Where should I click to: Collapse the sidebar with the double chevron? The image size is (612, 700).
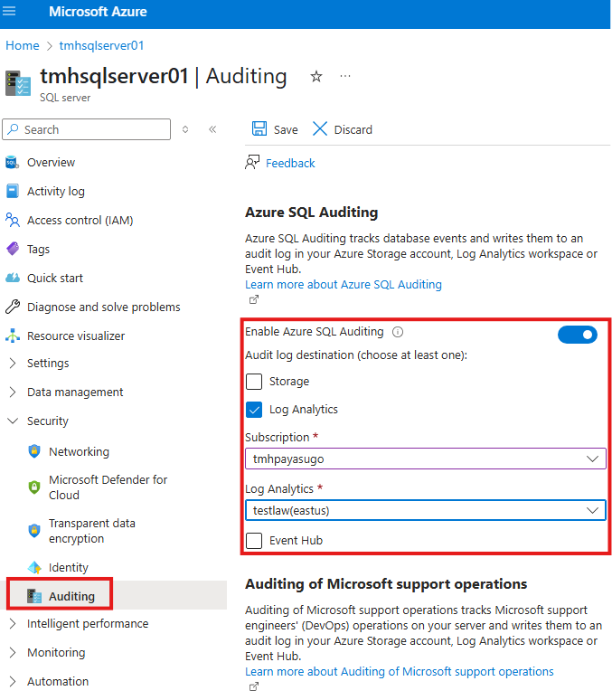[212, 129]
